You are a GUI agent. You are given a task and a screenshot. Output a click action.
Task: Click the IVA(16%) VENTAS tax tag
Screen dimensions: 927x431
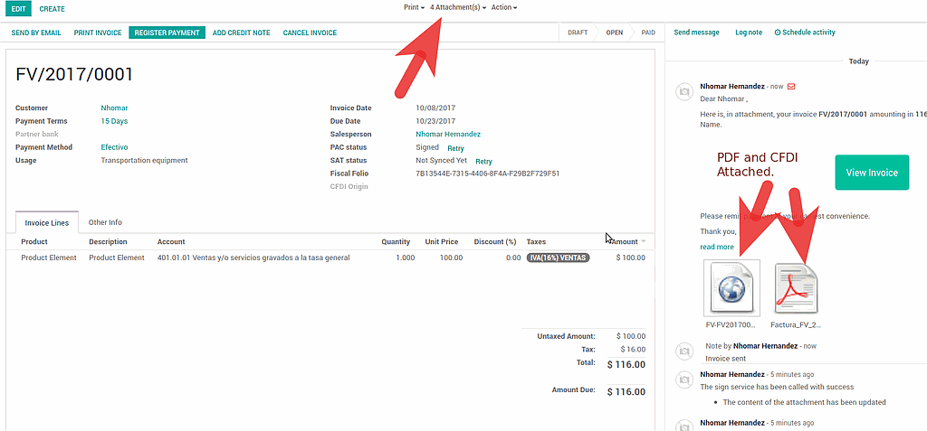pyautogui.click(x=558, y=258)
